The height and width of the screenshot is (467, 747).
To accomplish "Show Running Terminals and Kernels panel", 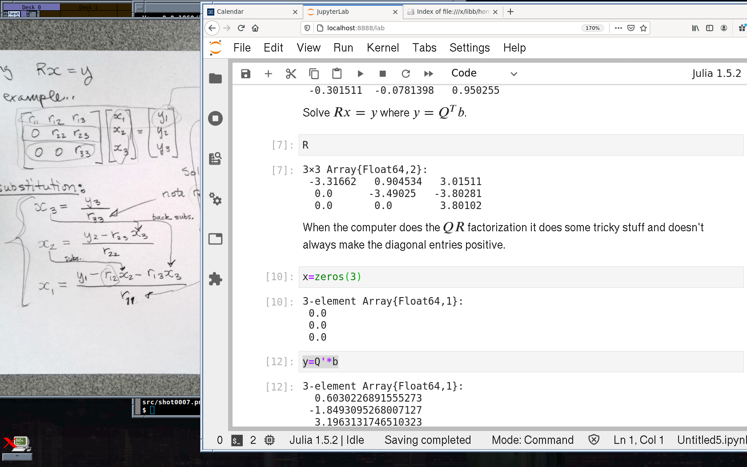I will coord(216,119).
